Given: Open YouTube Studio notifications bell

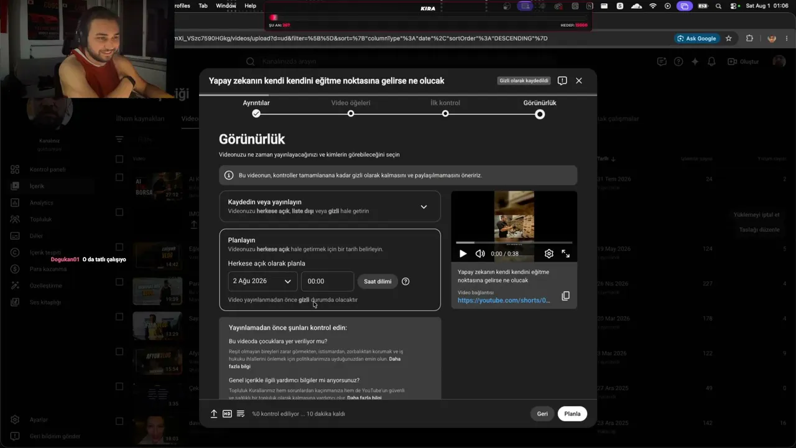Looking at the screenshot, I should click(x=712, y=62).
